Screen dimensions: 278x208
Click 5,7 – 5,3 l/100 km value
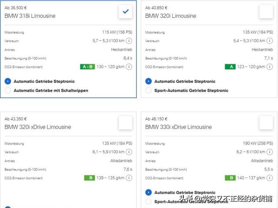(108, 41)
